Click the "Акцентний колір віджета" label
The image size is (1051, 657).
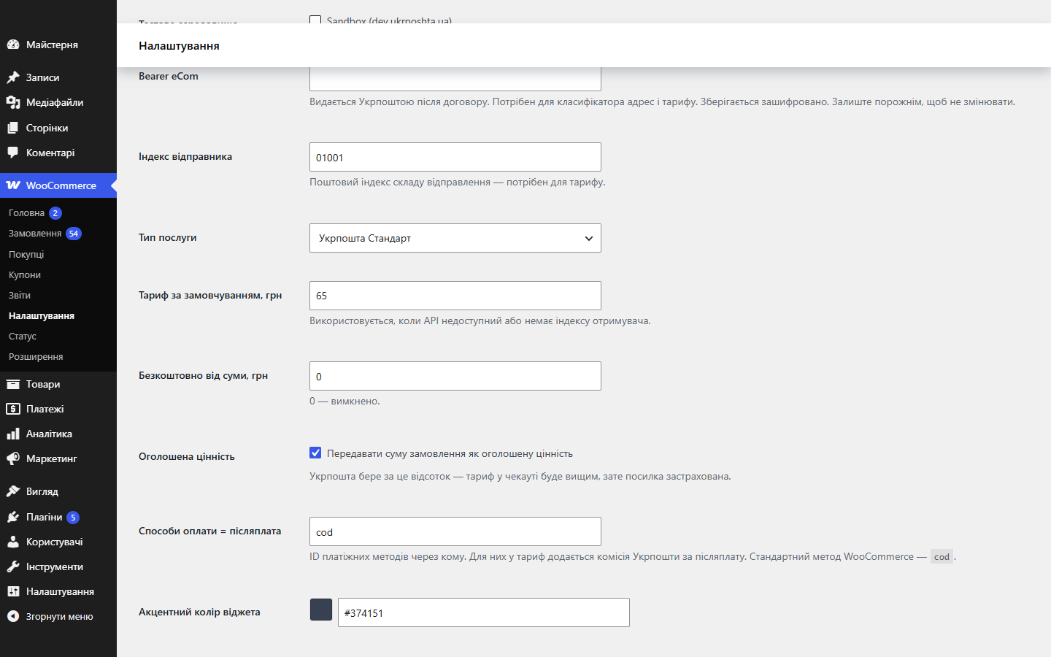coord(199,612)
